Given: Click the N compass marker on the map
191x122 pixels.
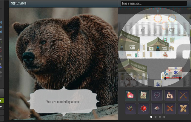Looking at the screenshot, I should [x=158, y=11].
